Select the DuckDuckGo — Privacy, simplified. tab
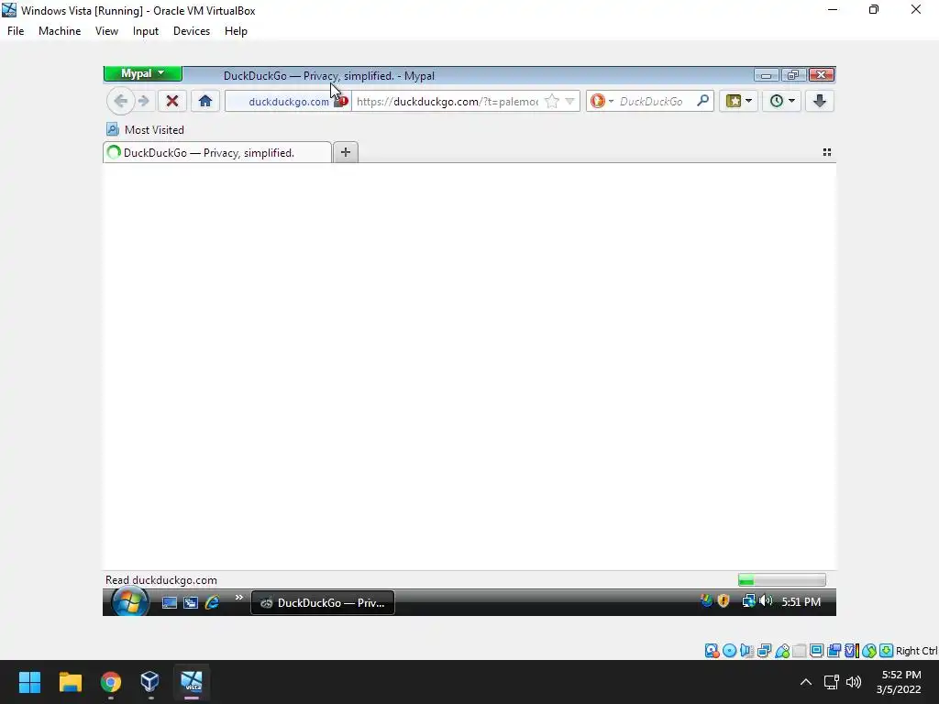This screenshot has height=704, width=939. coord(216,153)
